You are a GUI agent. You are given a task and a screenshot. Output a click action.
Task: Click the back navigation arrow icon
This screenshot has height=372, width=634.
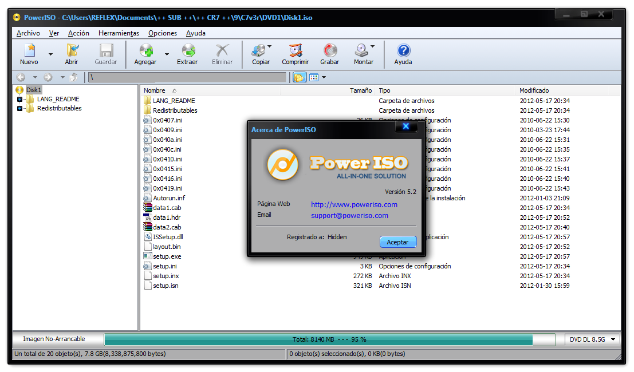(x=21, y=77)
